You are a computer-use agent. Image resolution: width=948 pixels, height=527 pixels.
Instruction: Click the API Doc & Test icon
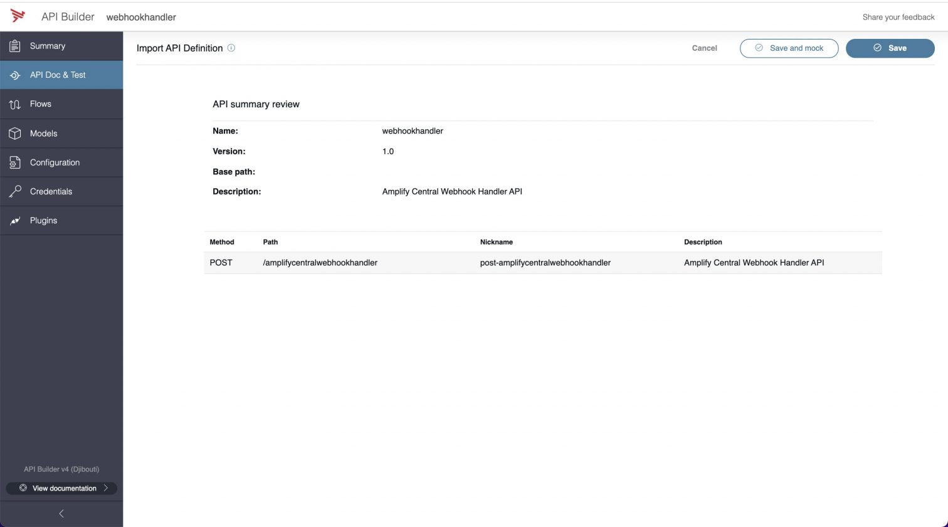15,75
